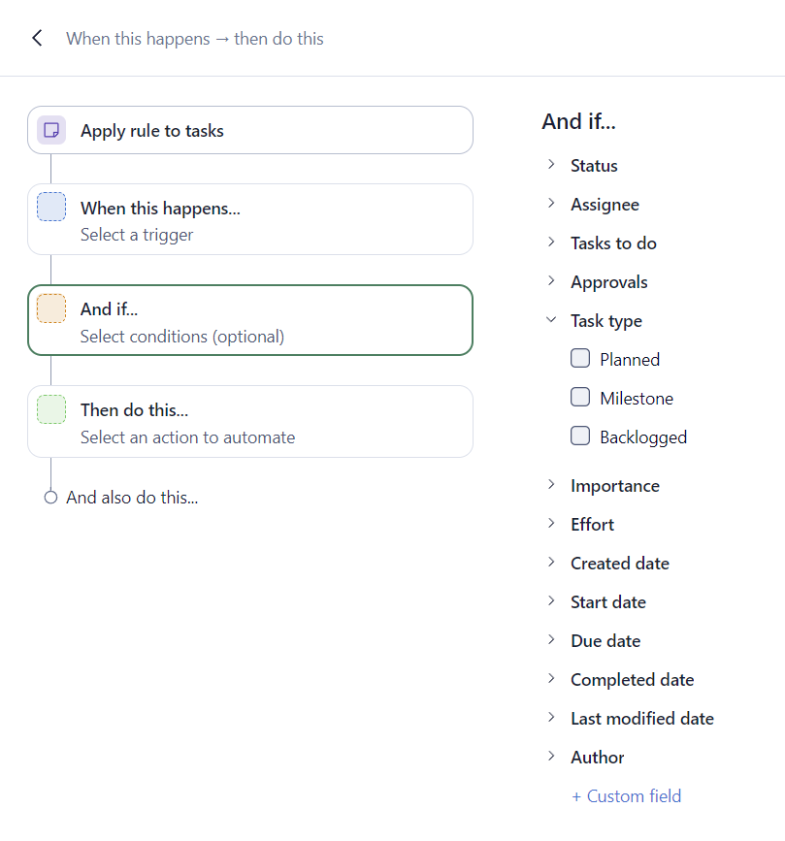
Task: Select the And if conditions card
Action: coord(250,320)
